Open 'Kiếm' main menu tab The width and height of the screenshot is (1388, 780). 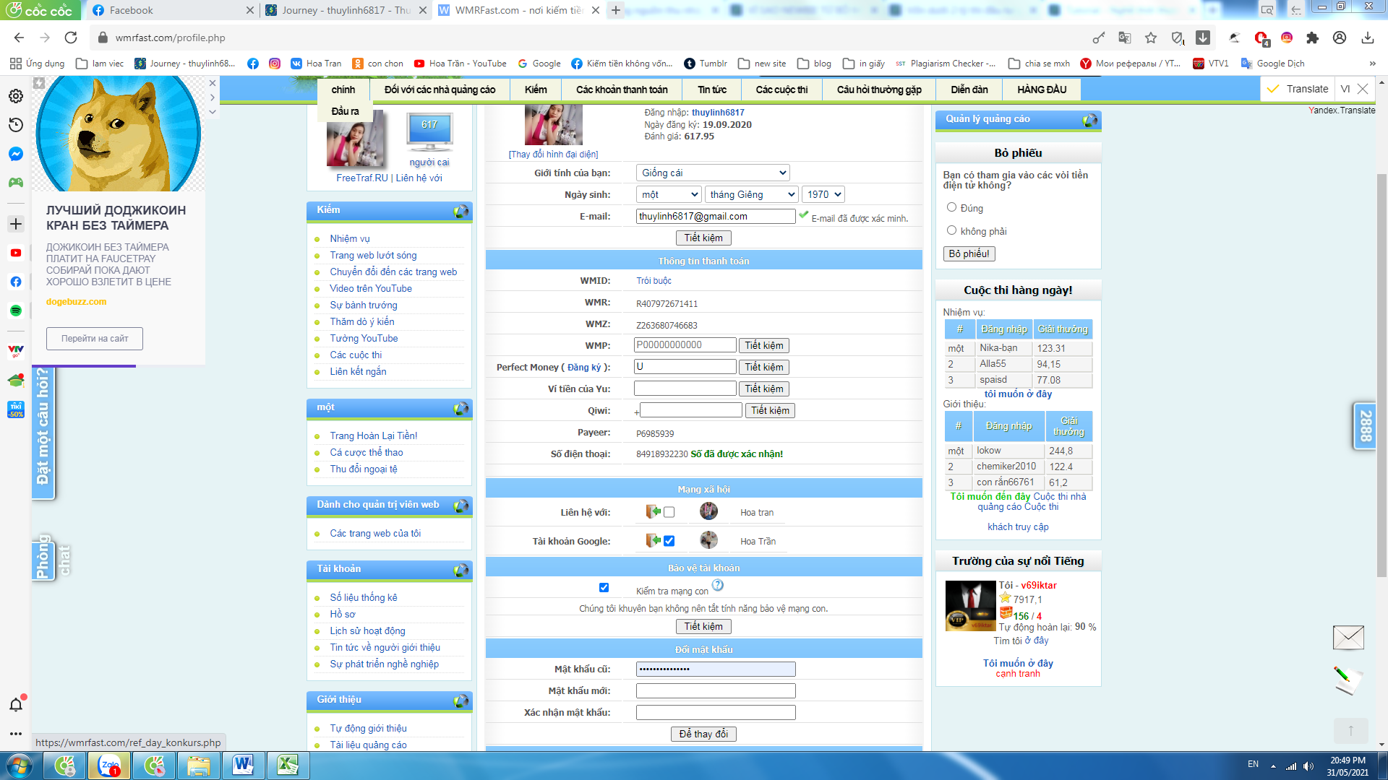tap(536, 90)
